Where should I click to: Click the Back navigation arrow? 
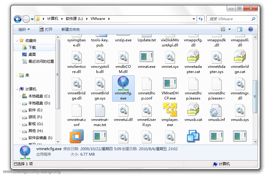(18, 19)
